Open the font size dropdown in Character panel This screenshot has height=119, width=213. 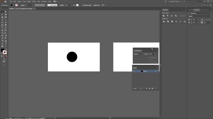(x=198, y=20)
